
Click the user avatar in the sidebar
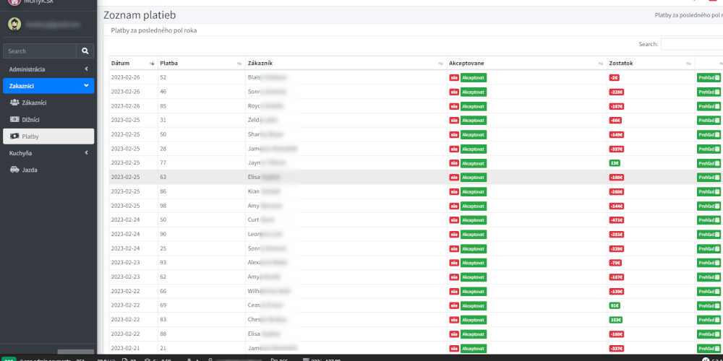tap(14, 24)
